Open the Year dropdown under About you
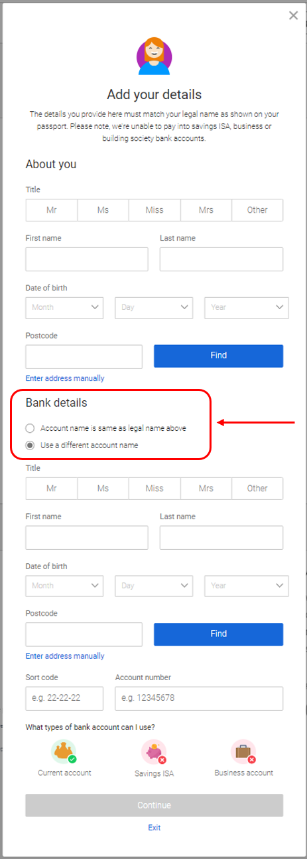The height and width of the screenshot is (859, 307). 246,307
